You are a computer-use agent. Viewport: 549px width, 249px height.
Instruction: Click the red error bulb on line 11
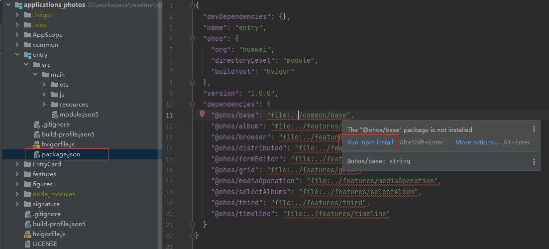click(x=202, y=114)
